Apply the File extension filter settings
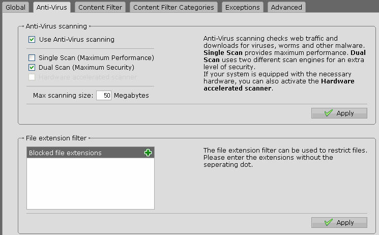Image resolution: width=379 pixels, height=235 pixels. point(339,222)
